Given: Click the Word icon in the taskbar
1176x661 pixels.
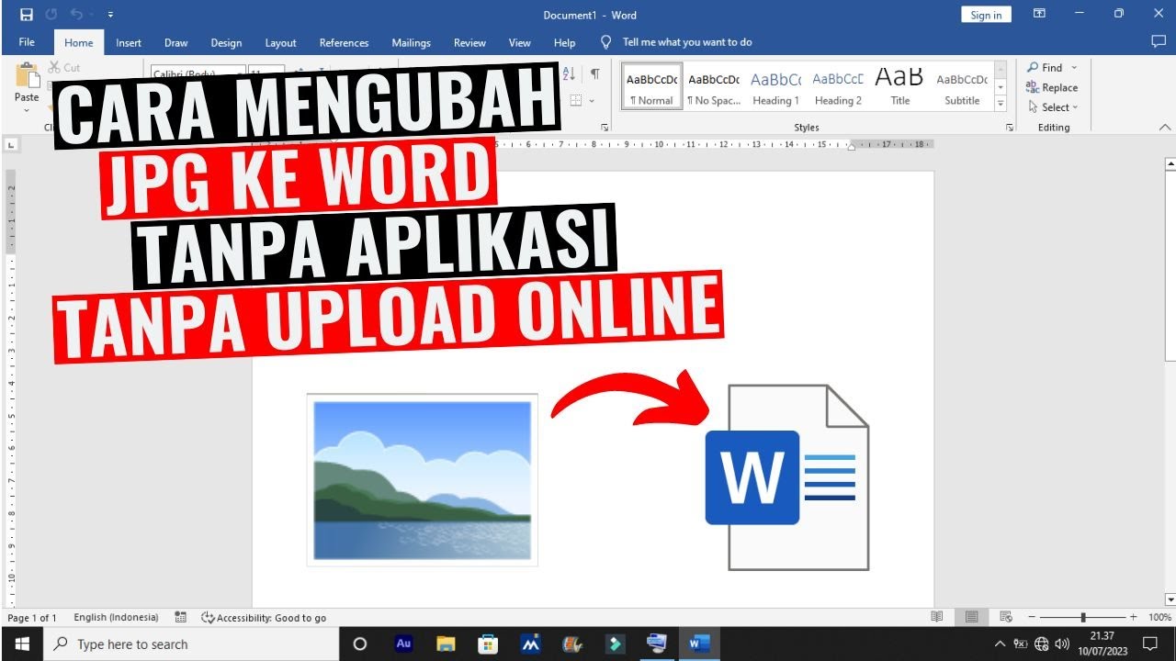Looking at the screenshot, I should 699,644.
